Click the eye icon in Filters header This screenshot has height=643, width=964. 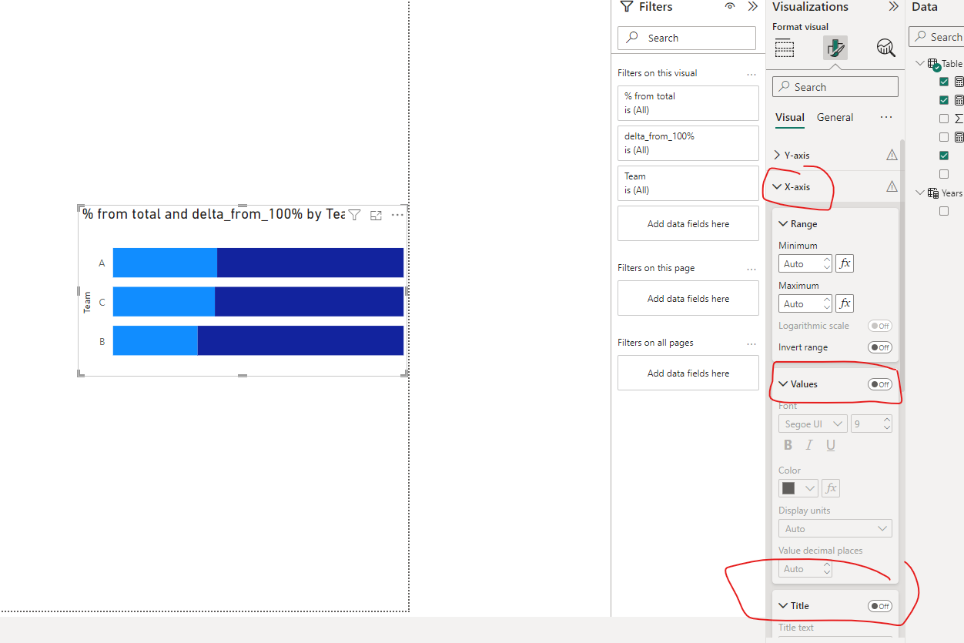tap(730, 7)
